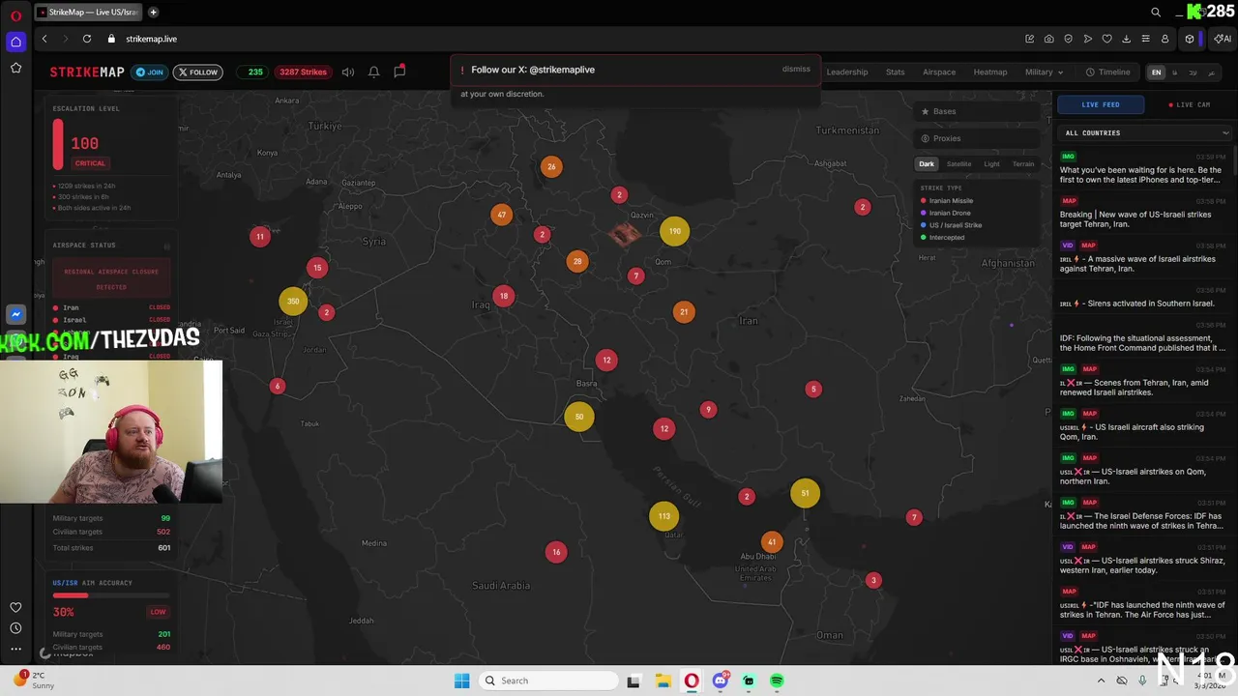This screenshot has width=1238, height=696.
Task: Switch to LIVE CAM tab
Action: [x=1190, y=104]
